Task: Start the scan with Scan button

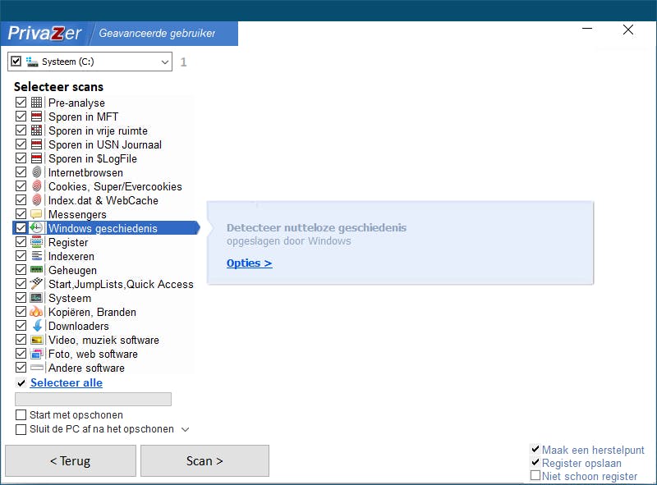Action: (204, 460)
